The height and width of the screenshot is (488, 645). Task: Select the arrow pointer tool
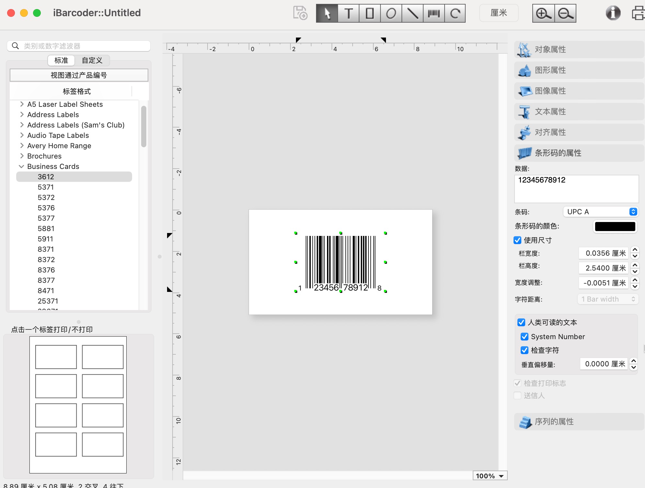[327, 13]
